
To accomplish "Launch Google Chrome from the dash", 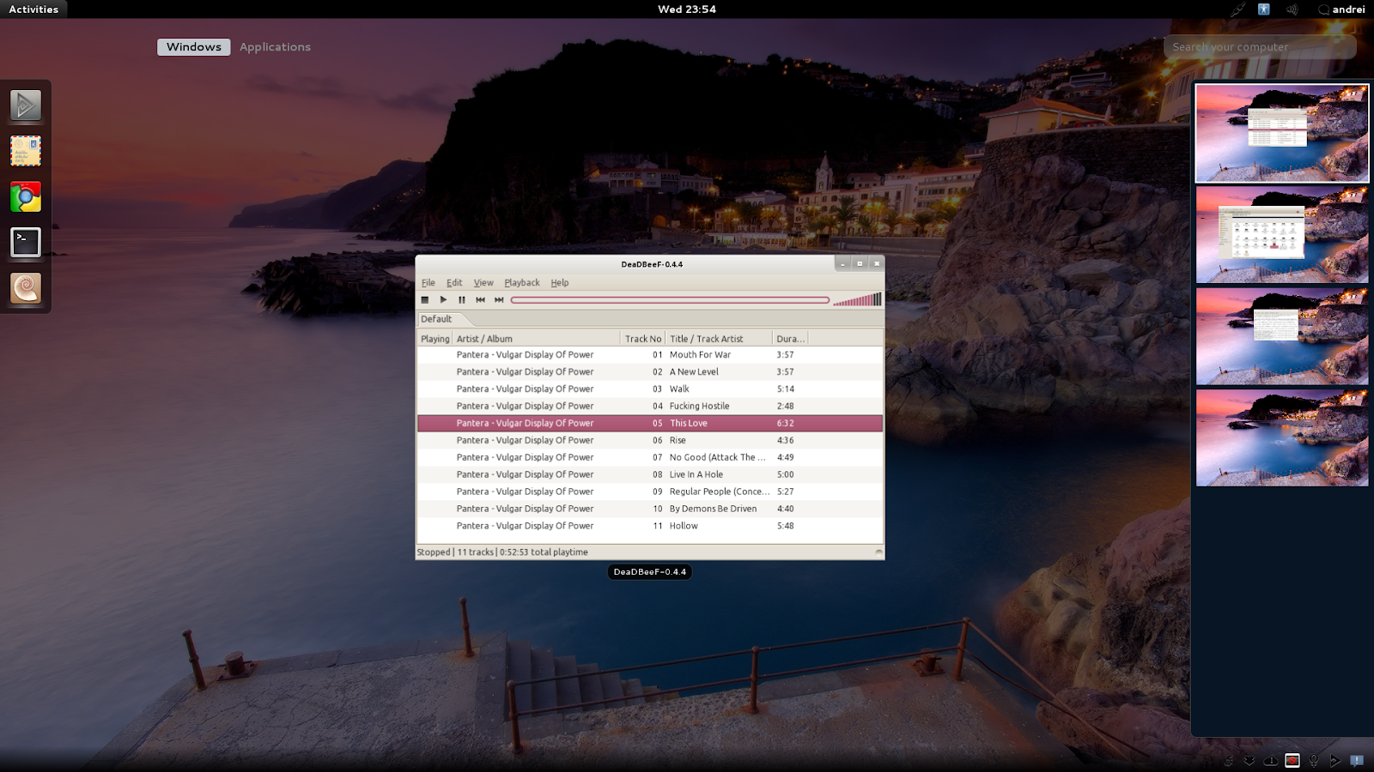I will [26, 197].
